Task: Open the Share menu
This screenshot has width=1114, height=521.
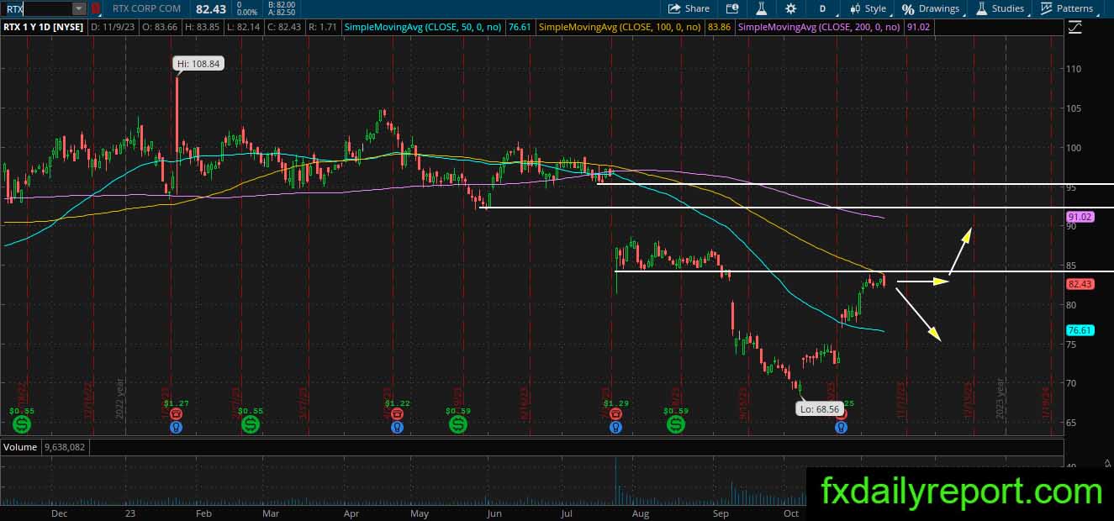Action: [x=689, y=8]
